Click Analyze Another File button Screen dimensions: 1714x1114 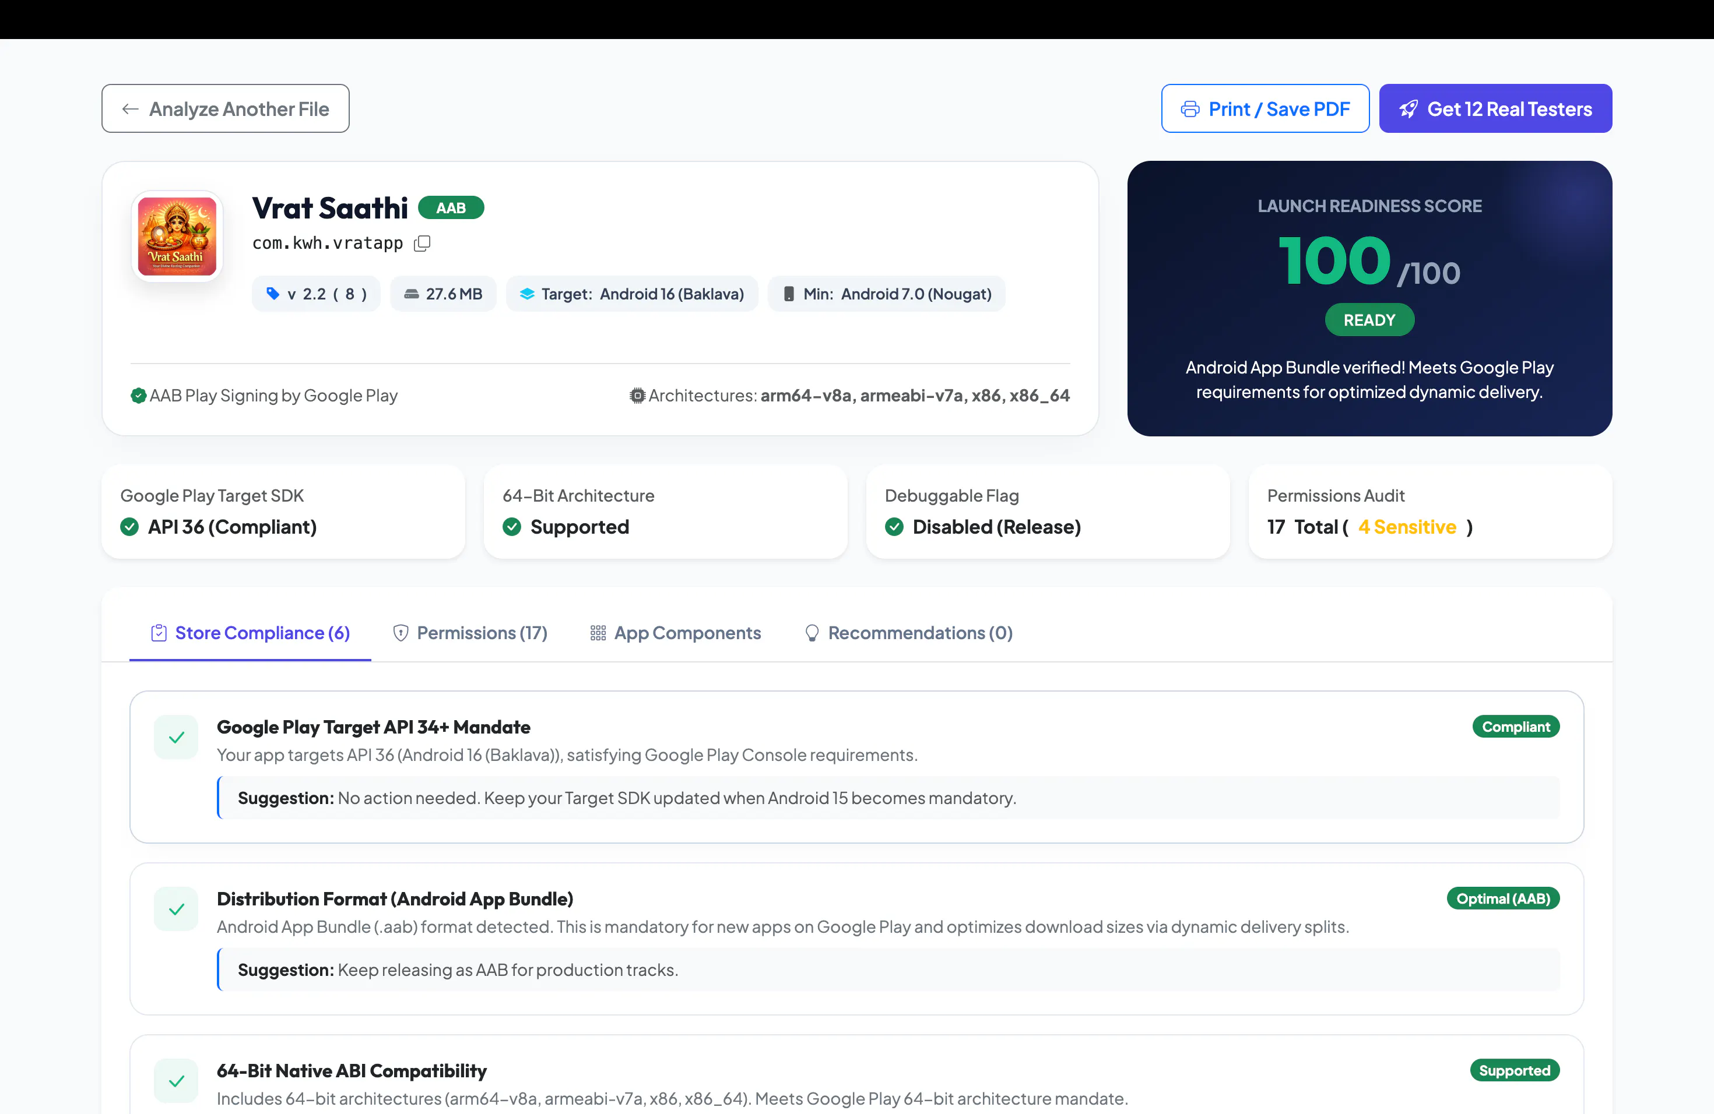click(226, 109)
